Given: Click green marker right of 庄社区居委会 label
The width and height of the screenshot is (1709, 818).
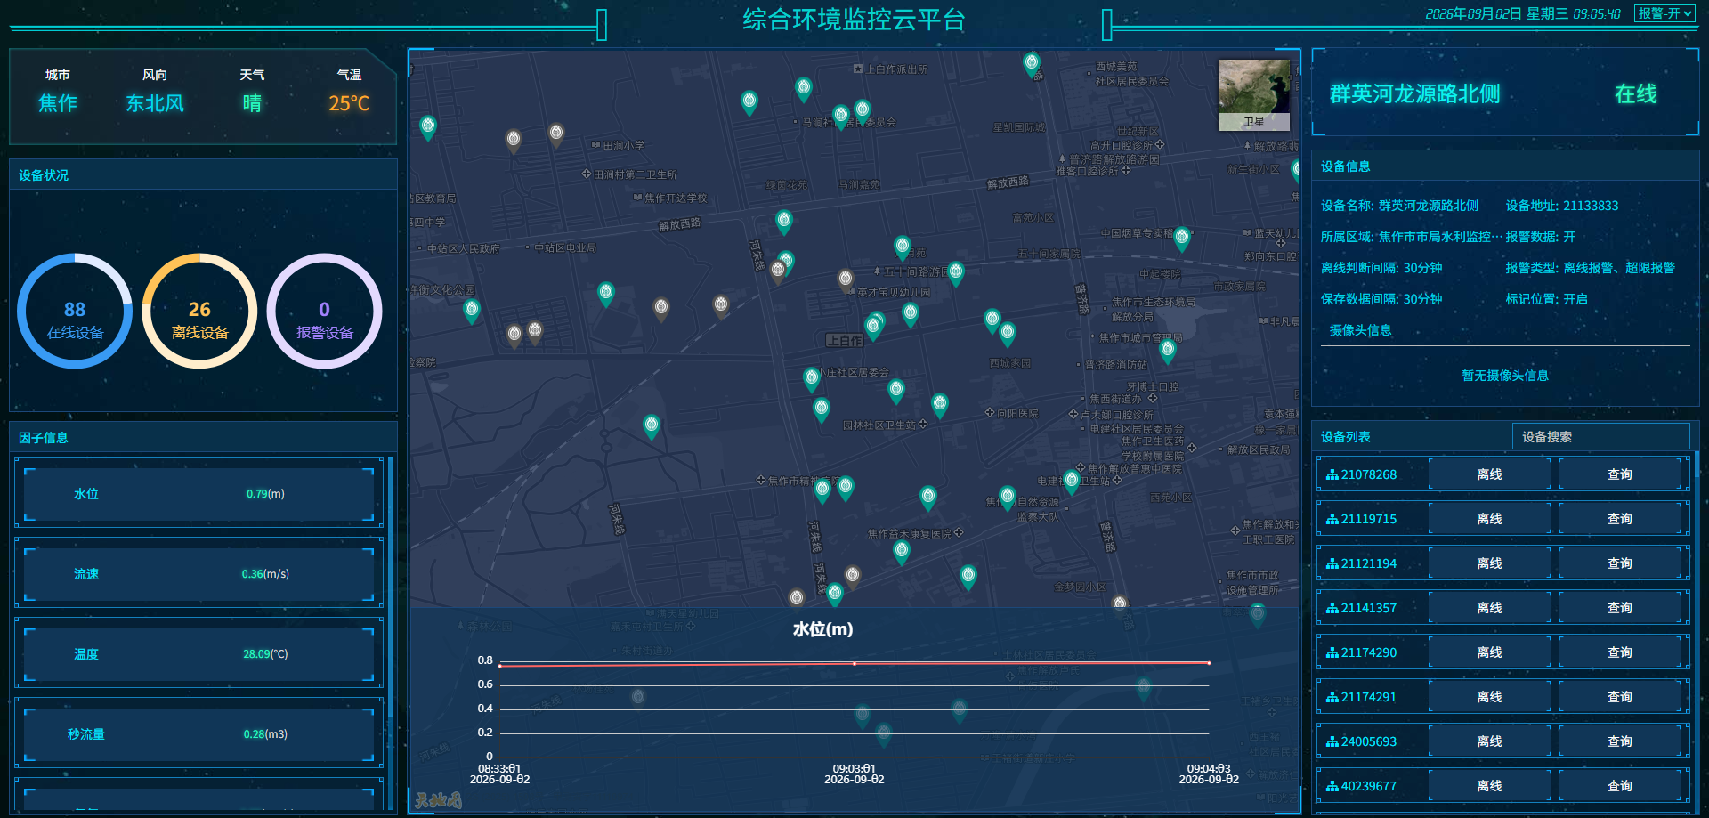Looking at the screenshot, I should (x=896, y=390).
